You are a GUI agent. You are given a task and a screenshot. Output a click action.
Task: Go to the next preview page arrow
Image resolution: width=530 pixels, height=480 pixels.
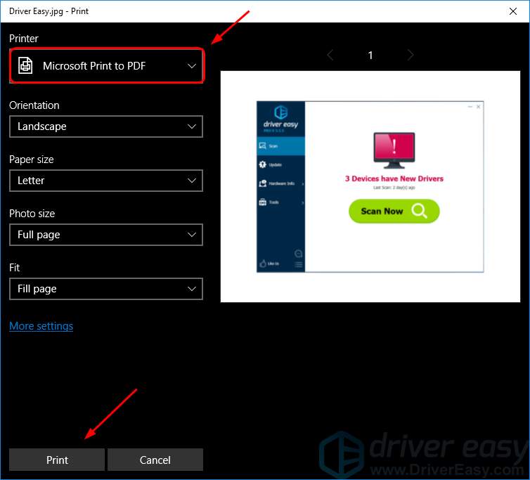(411, 55)
